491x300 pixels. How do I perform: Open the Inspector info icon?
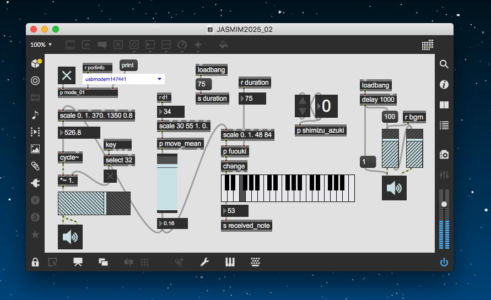point(444,85)
